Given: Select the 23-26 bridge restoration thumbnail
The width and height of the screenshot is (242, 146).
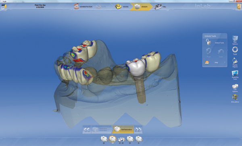Looking at the screenshot, I should tap(121, 140).
